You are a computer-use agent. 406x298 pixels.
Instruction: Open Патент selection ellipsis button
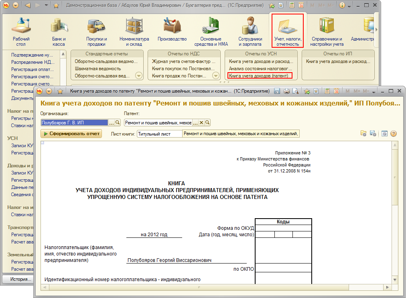195,123
